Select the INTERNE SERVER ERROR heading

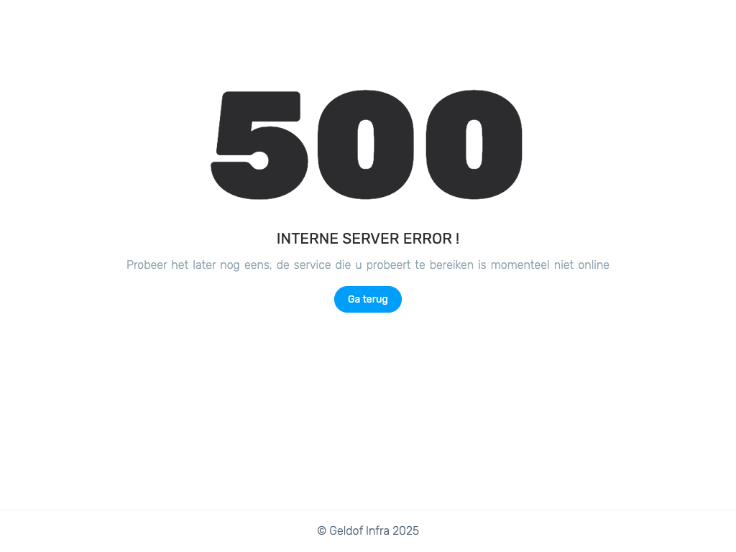click(367, 239)
